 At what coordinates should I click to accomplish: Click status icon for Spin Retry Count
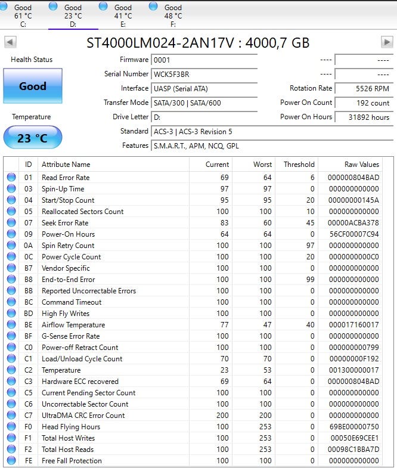tap(11, 245)
